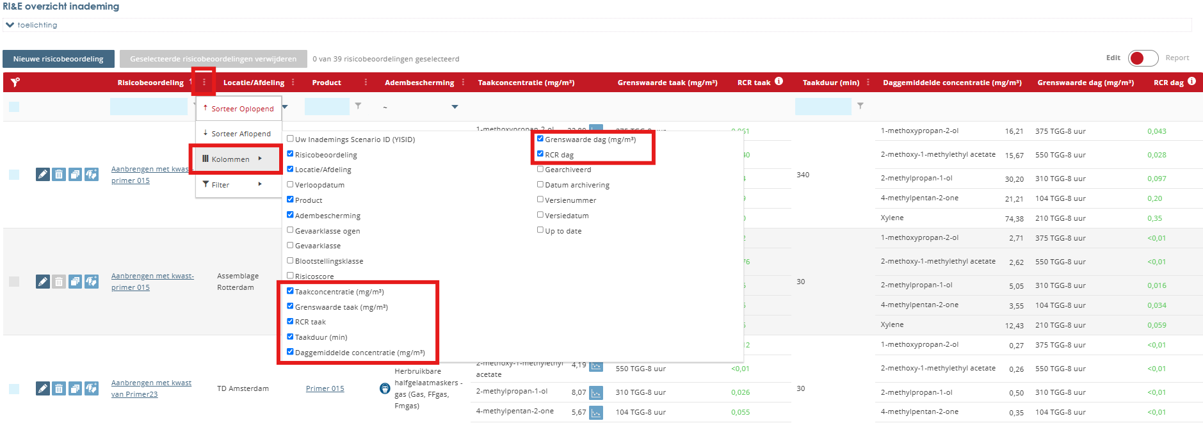Uncheck the Taakduur (min) column checkbox
Screen dimensions: 1203x423
290,337
